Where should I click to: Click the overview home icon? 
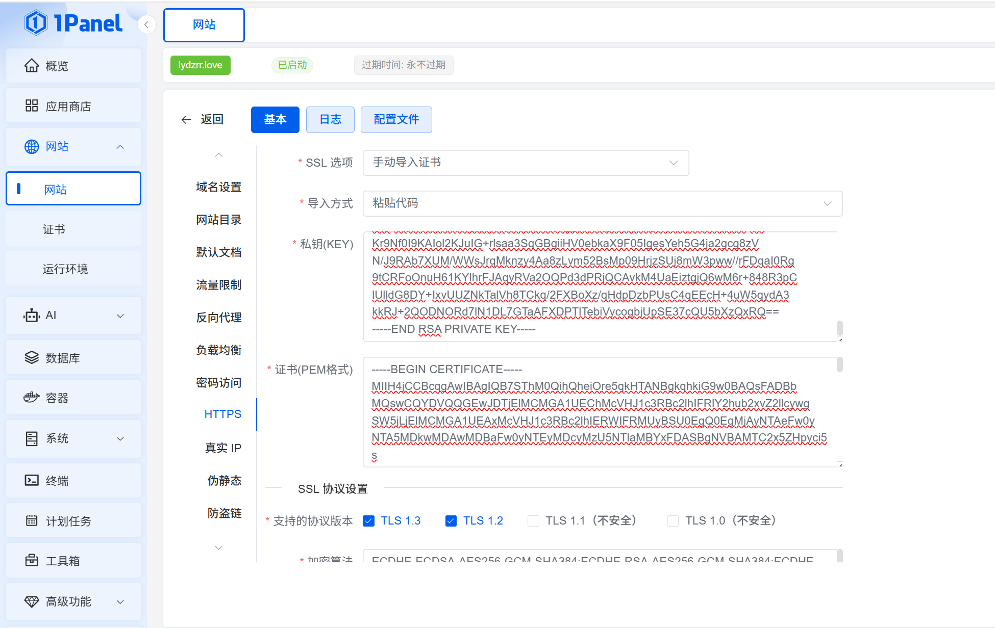(x=32, y=66)
